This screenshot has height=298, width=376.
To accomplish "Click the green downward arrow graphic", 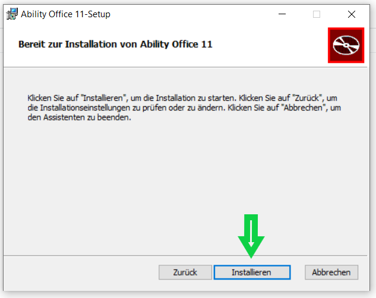I will pyautogui.click(x=251, y=236).
